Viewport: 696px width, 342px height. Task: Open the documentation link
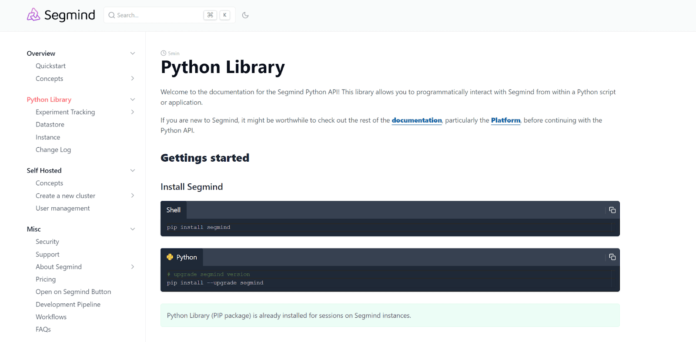click(416, 120)
